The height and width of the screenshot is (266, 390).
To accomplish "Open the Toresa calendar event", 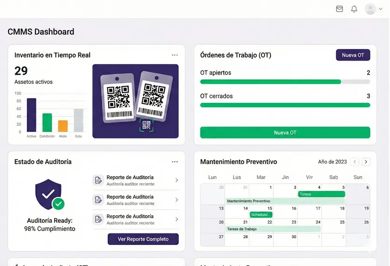I will pyautogui.click(x=322, y=194).
